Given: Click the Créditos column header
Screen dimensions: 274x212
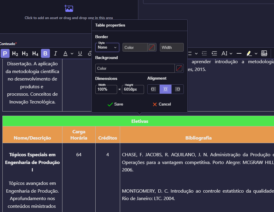Looking at the screenshot, I should pos(108,135).
